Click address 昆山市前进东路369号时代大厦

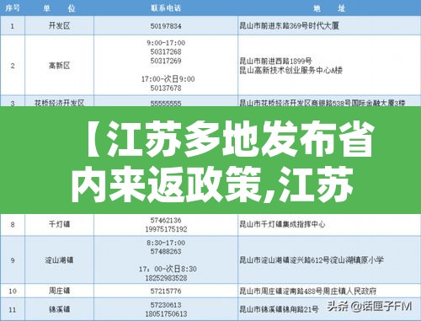[290, 26]
